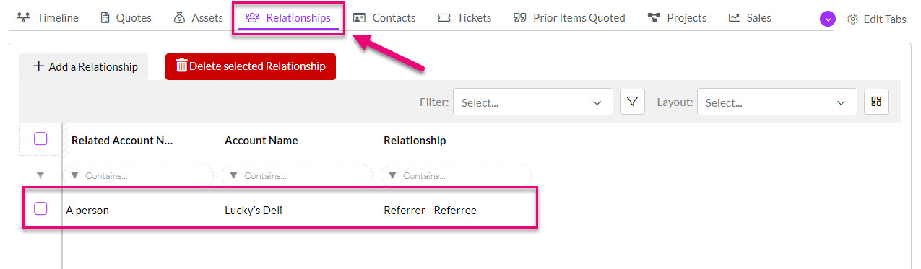921x269 pixels.
Task: Toggle the select-all checkbox in header
Action: 40,138
